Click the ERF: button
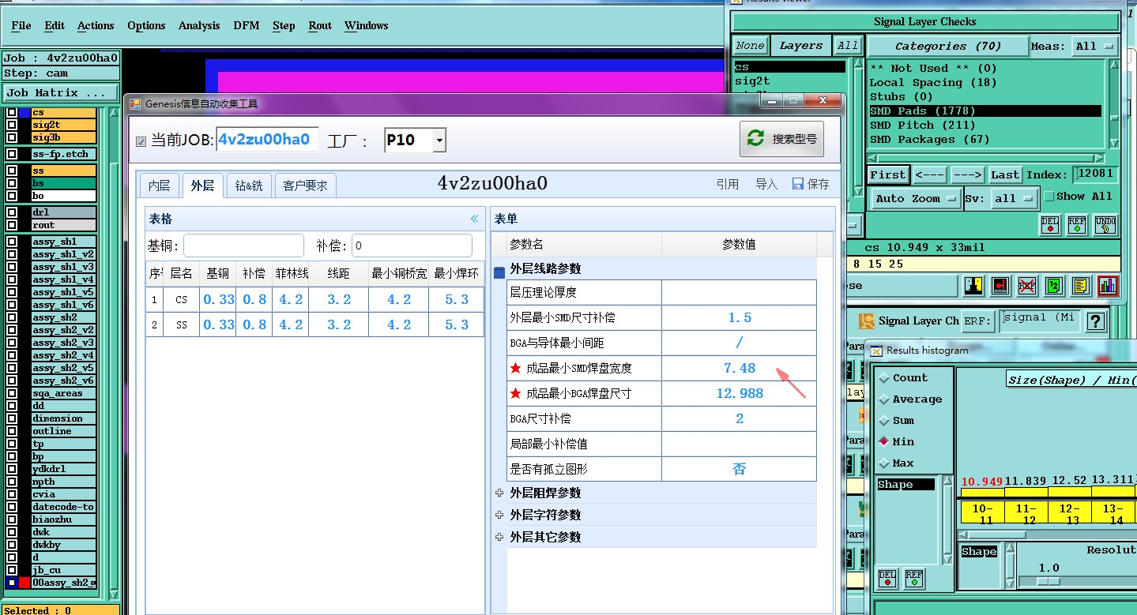Viewport: 1137px width, 615px height. pos(978,321)
